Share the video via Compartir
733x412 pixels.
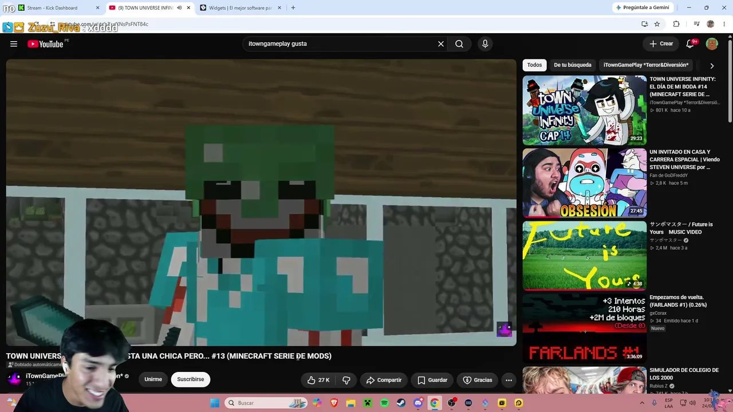[384, 380]
